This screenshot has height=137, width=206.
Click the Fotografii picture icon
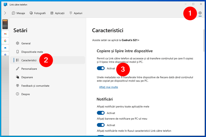click(x=31, y=13)
